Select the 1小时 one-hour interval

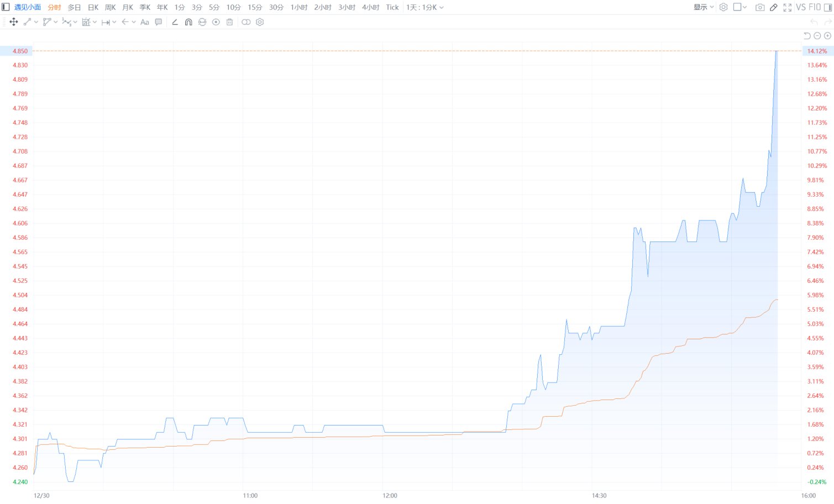(x=299, y=7)
